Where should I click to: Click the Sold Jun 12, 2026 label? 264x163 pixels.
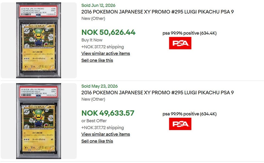click(x=98, y=5)
